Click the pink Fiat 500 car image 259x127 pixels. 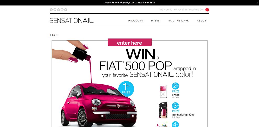tap(99, 105)
